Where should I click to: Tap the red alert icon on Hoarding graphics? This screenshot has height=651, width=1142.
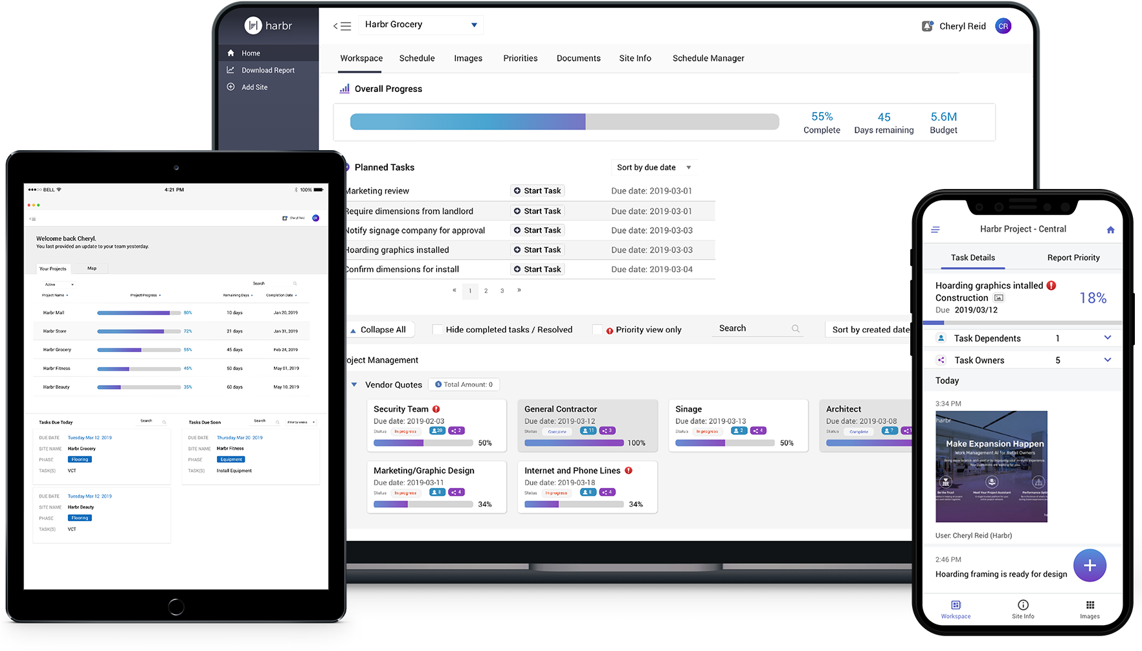coord(1051,285)
